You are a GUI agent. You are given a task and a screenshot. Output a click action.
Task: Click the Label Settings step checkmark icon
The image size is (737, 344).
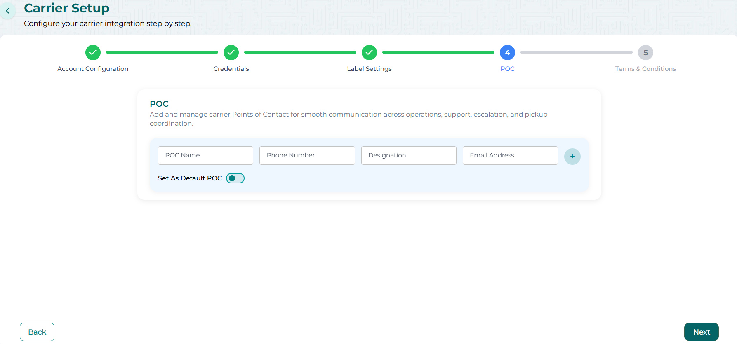[x=369, y=52]
